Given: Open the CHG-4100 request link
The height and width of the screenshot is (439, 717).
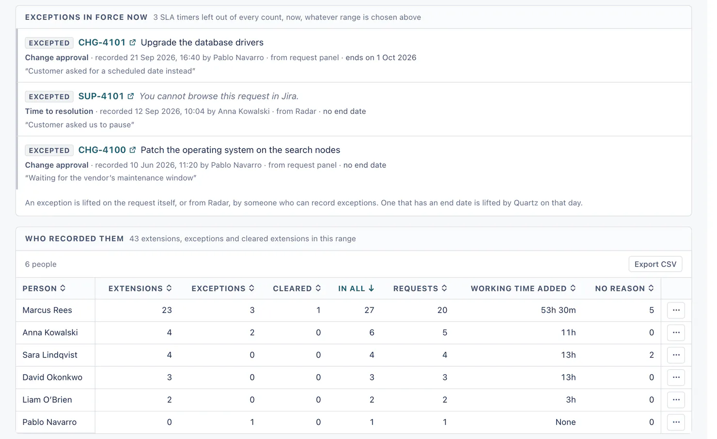Looking at the screenshot, I should (102, 150).
